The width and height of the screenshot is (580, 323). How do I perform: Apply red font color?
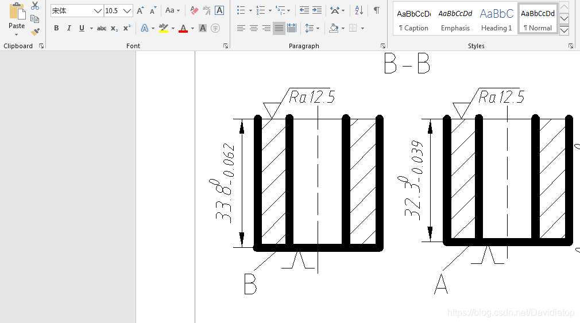(x=183, y=28)
